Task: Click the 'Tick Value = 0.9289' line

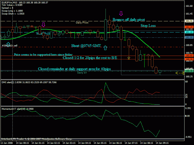Action: 12,5
